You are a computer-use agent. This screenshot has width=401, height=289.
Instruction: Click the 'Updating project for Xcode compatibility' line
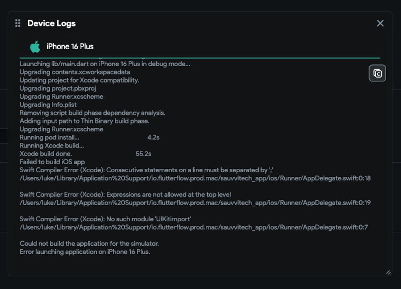[79, 80]
